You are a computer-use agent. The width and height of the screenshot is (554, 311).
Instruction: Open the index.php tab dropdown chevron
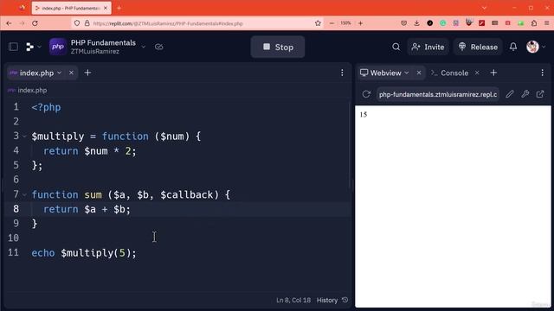[60, 73]
